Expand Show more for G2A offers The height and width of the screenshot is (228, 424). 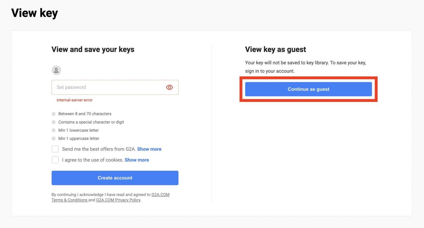[x=149, y=149]
